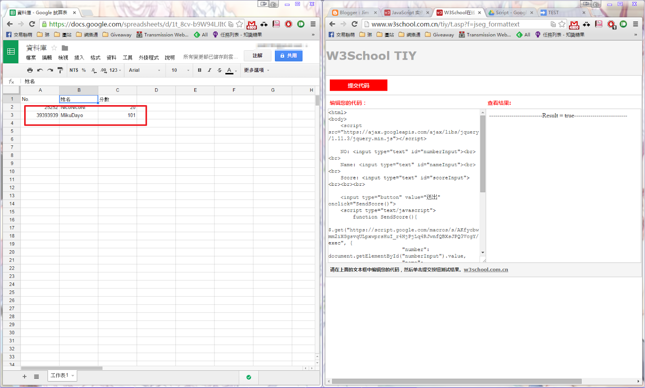The height and width of the screenshot is (388, 645).
Task: Click the red 提交代码 button
Action: coord(358,85)
